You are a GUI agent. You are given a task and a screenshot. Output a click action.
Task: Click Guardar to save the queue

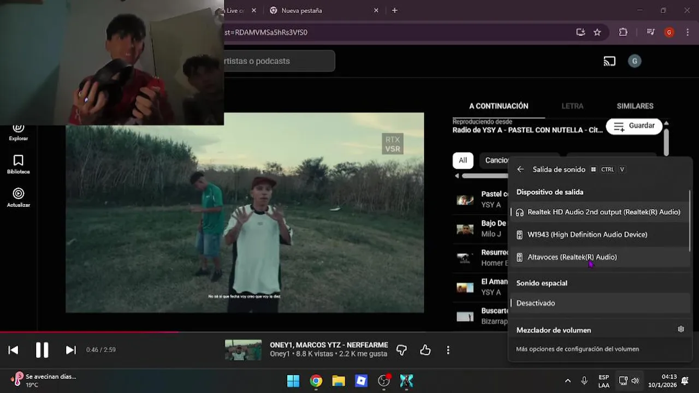click(x=634, y=126)
